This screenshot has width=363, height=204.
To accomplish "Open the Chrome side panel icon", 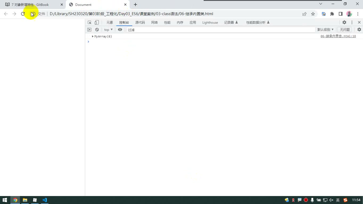I will 341,14.
